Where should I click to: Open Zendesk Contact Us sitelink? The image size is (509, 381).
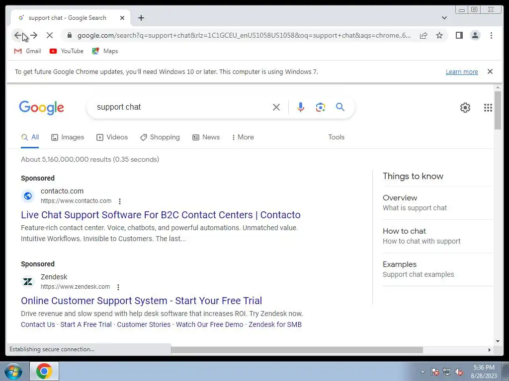coord(38,324)
